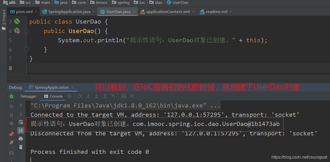The height and width of the screenshot is (162, 330).
Task: Switch to the Debugger tab
Action: click(28, 96)
